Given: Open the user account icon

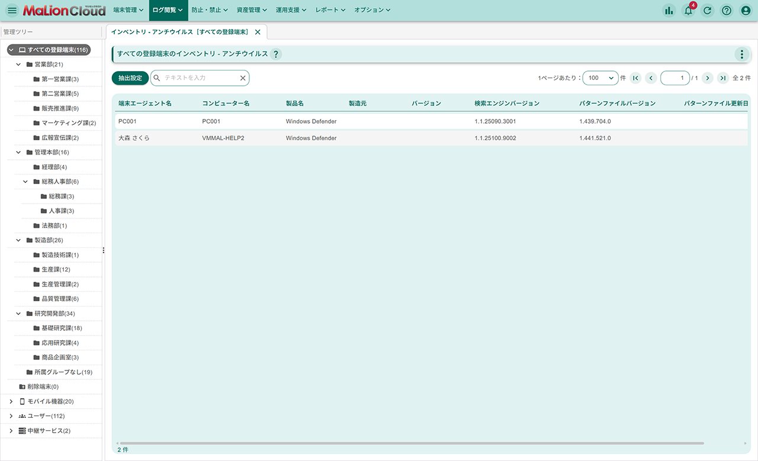Looking at the screenshot, I should pyautogui.click(x=746, y=10).
